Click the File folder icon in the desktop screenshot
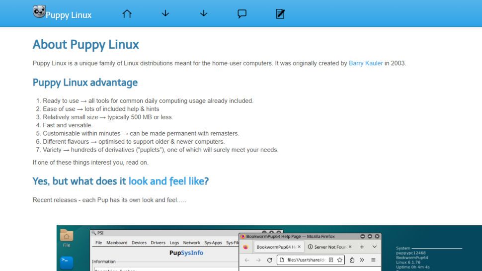The height and width of the screenshot is (271, 482). (67, 238)
